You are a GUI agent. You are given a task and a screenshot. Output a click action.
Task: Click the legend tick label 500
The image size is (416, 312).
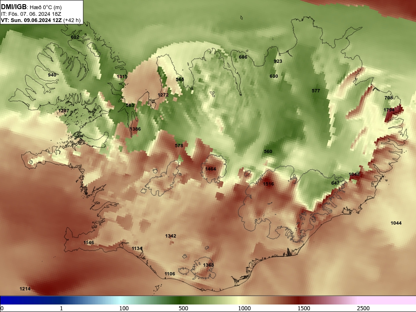pos(183,308)
